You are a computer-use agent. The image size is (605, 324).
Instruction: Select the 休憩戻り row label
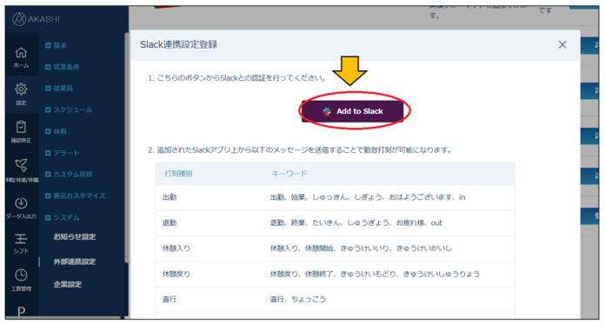click(176, 274)
